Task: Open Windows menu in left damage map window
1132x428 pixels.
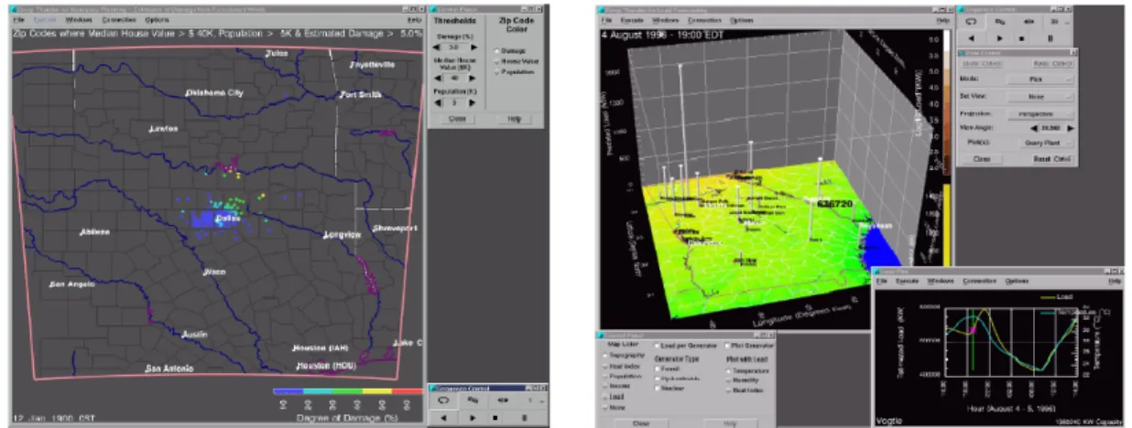Action: click(79, 19)
